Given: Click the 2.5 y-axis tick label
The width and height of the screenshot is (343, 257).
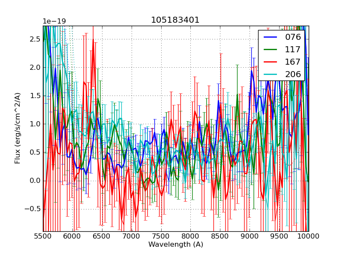Looking at the screenshot, I should 35,39.
